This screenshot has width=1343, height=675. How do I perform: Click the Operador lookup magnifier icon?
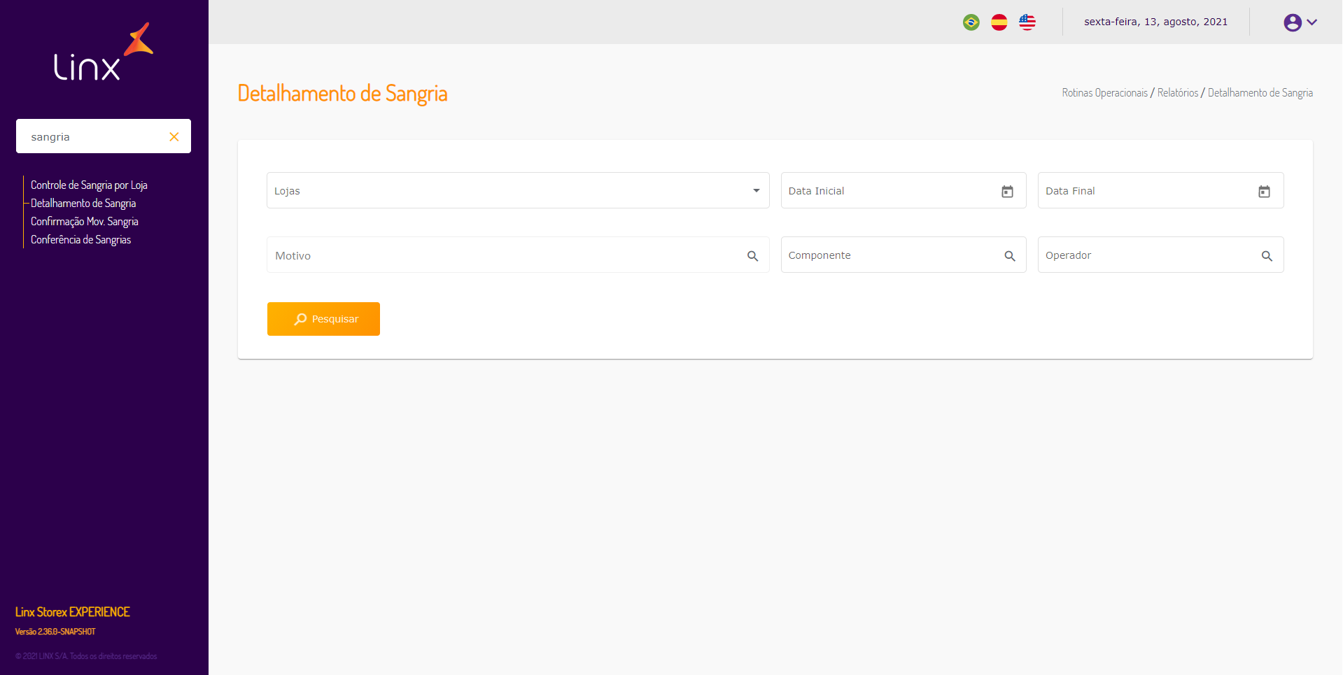click(x=1266, y=256)
